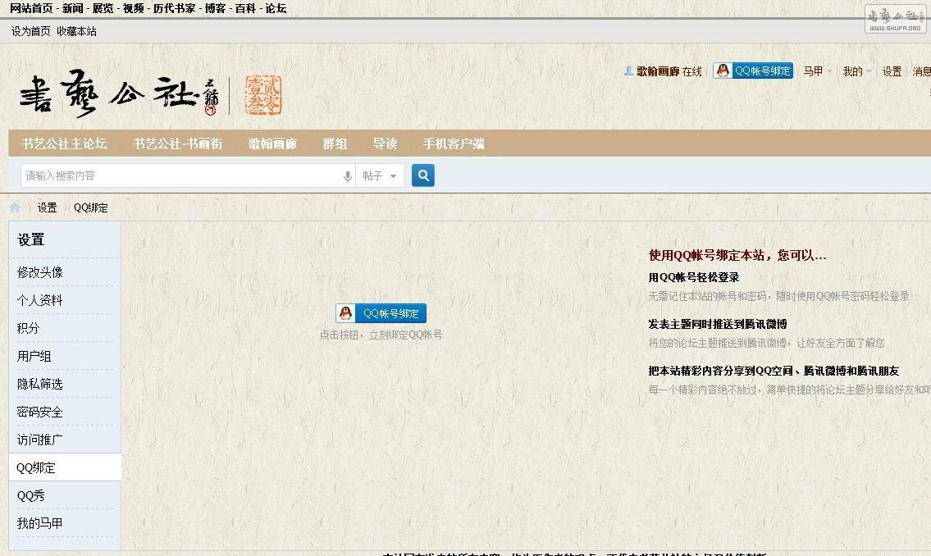Click the 歌翰画廊 username link
The width and height of the screenshot is (931, 556).
point(658,71)
